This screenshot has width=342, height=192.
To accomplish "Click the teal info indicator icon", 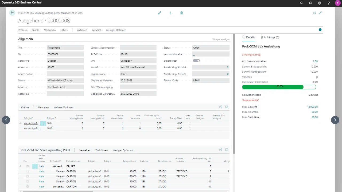I will click(x=320, y=30).
